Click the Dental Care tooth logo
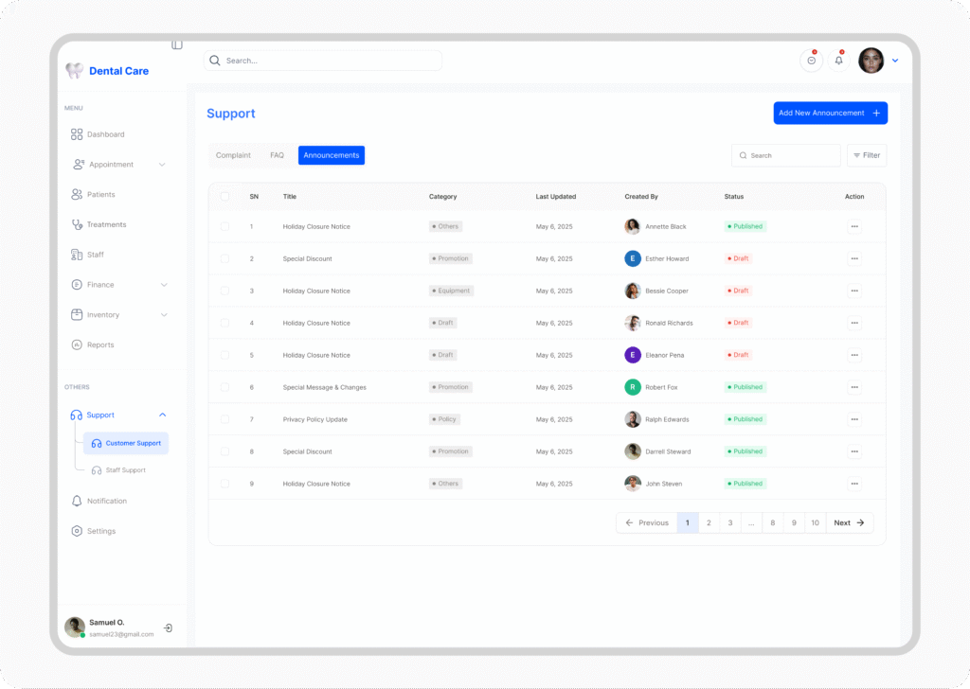This screenshot has height=689, width=970. click(x=74, y=71)
